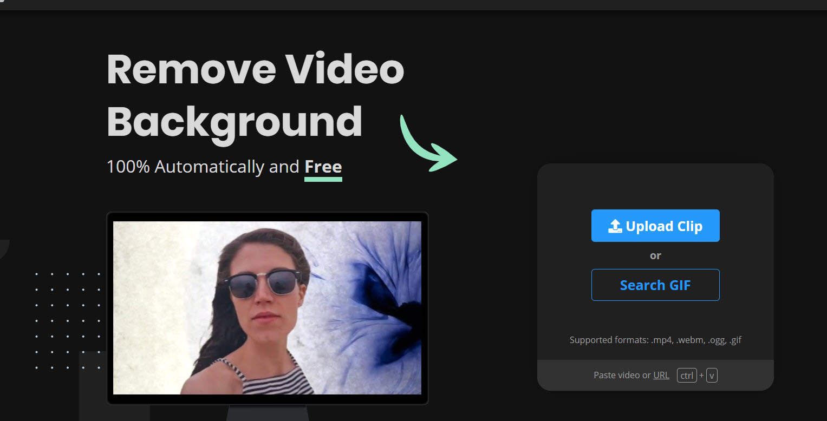Select the woman's face in the demo preview
This screenshot has height=421, width=827.
pos(264,292)
